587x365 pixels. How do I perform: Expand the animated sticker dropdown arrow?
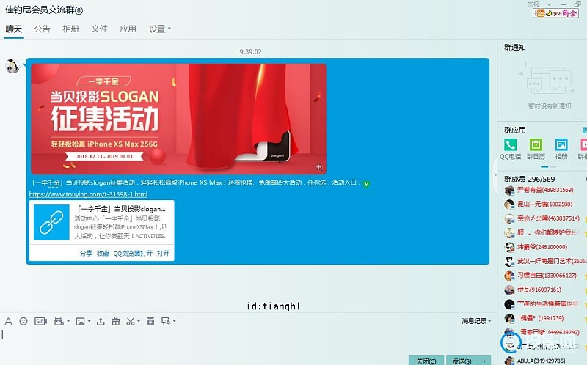click(x=68, y=321)
